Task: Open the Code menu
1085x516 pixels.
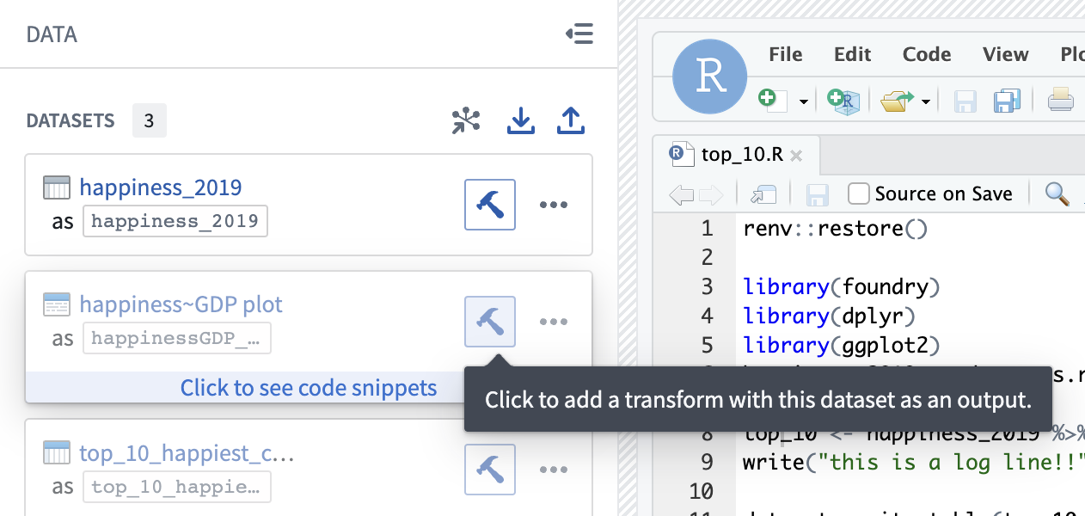Action: tap(927, 54)
